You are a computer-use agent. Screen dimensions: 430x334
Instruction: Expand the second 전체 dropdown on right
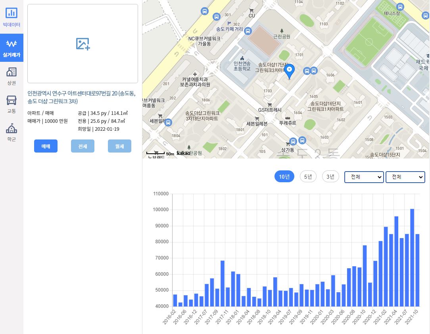pyautogui.click(x=405, y=177)
